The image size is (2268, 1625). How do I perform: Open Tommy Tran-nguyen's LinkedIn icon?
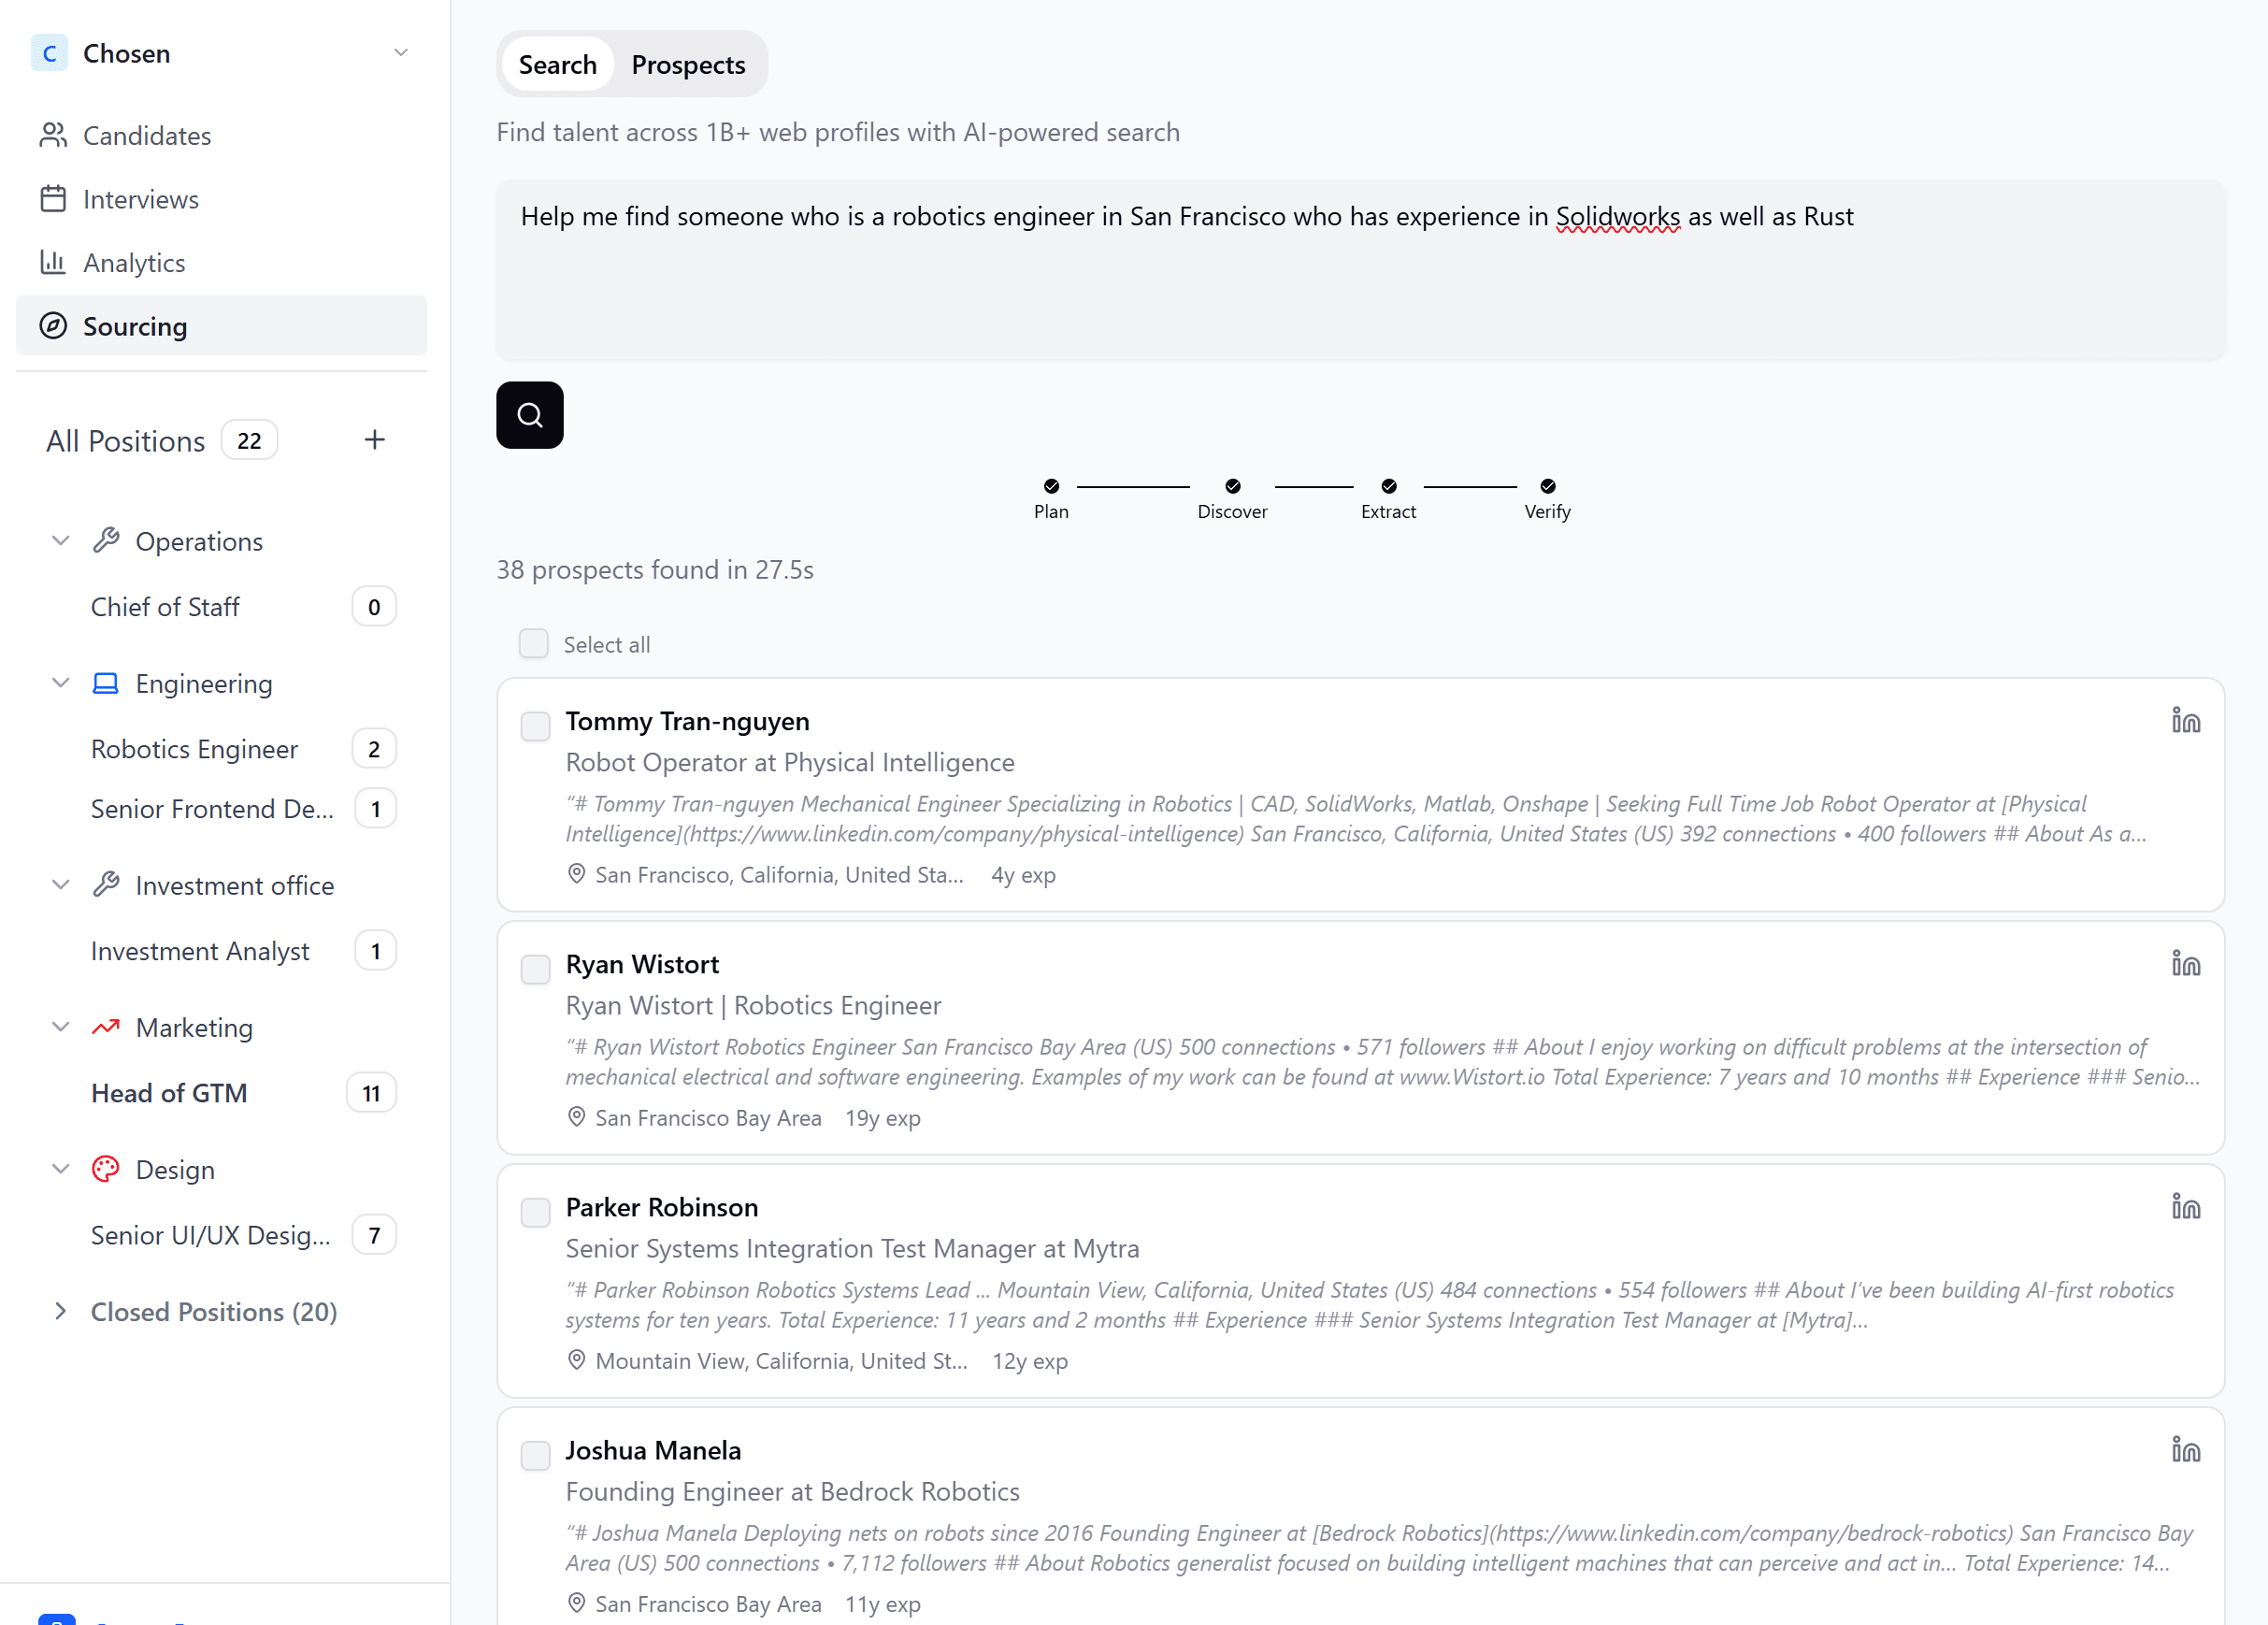point(2185,720)
